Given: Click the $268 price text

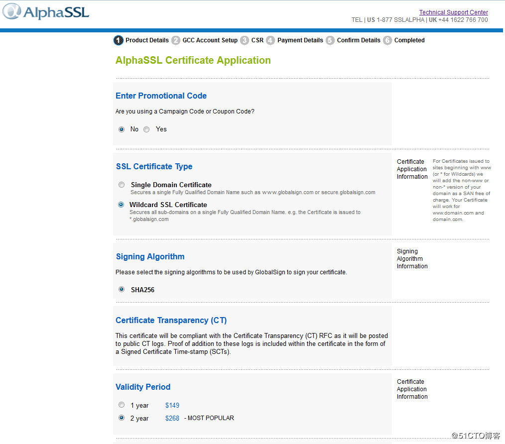Looking at the screenshot, I should (172, 418).
